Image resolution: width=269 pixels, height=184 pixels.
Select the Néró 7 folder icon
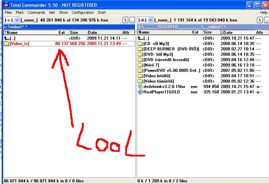(140, 65)
